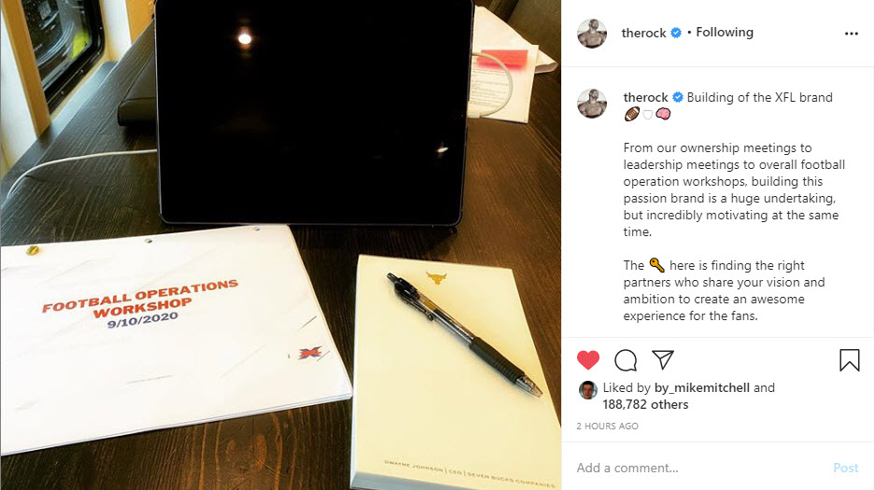Unlike the post with the red heart
This screenshot has width=874, height=490.
pyautogui.click(x=588, y=360)
